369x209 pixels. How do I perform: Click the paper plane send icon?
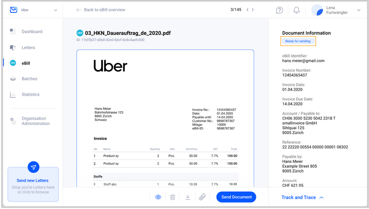click(x=33, y=167)
